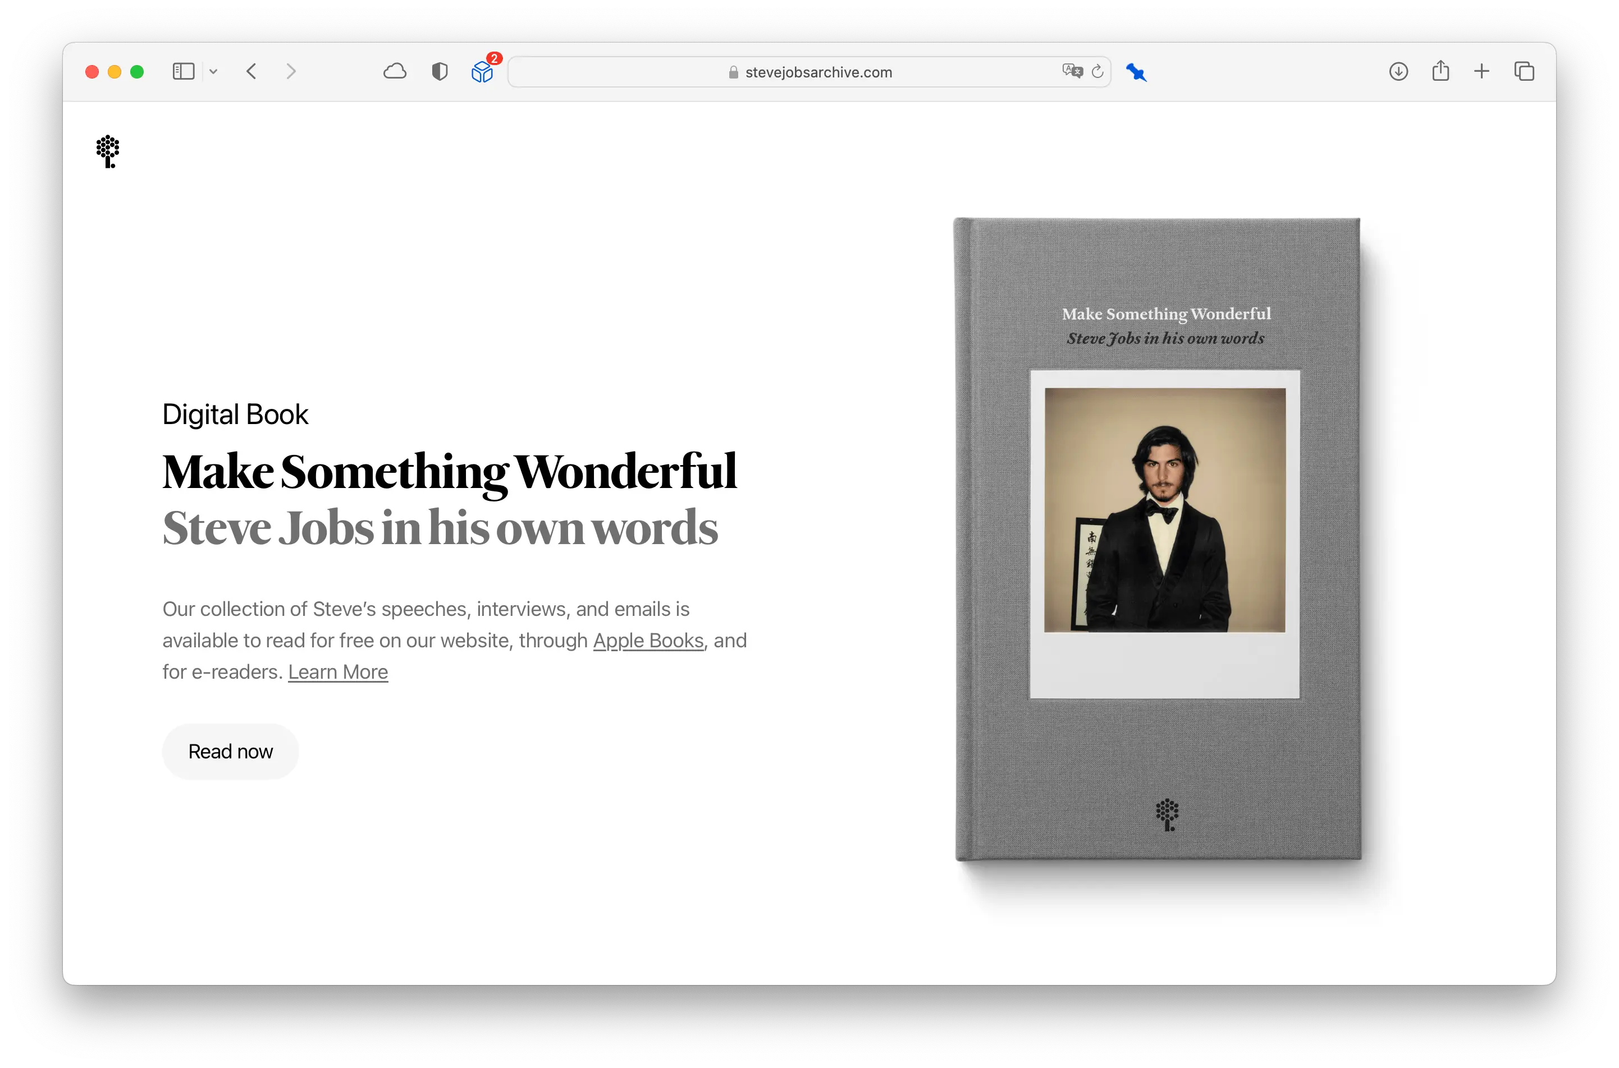Click the Read now button
This screenshot has width=1619, height=1068.
point(229,751)
